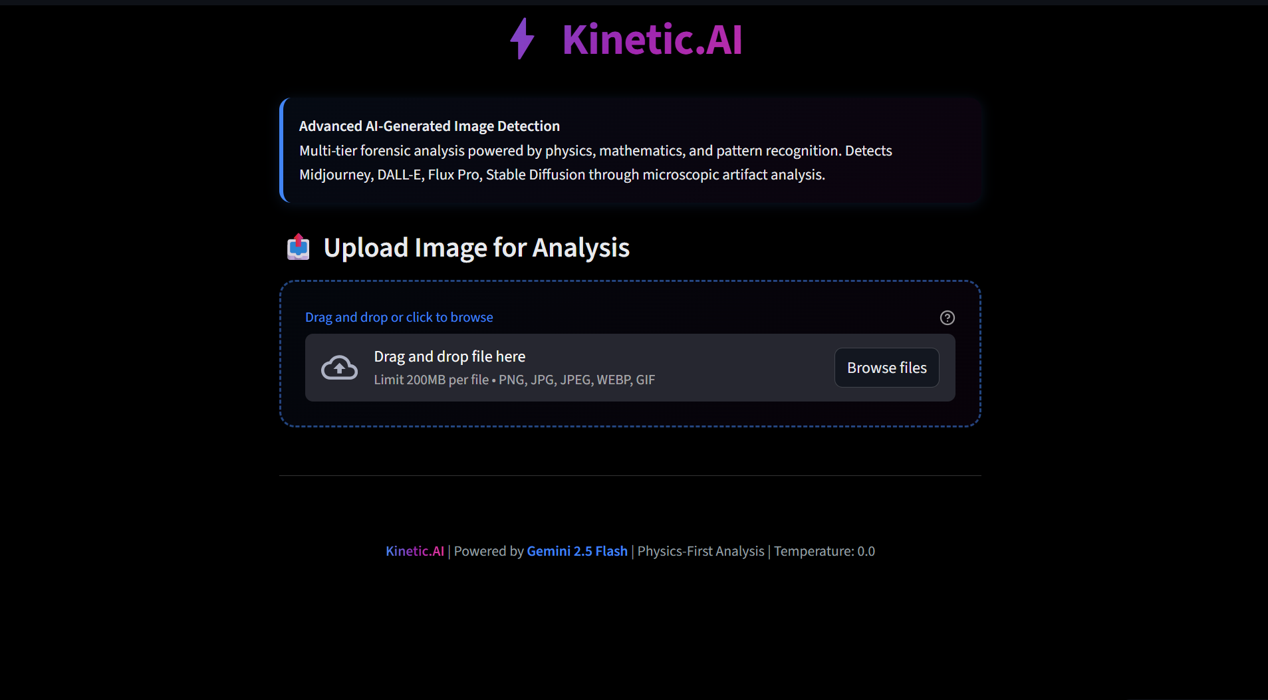Click the Upload Image for Analysis heading

coord(476,247)
